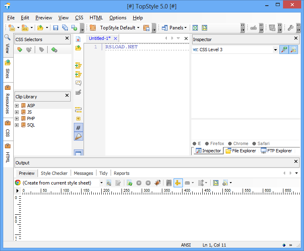Viewport: 304px width, 251px height.
Task: Click the globe icon in status bar
Action: point(284,245)
